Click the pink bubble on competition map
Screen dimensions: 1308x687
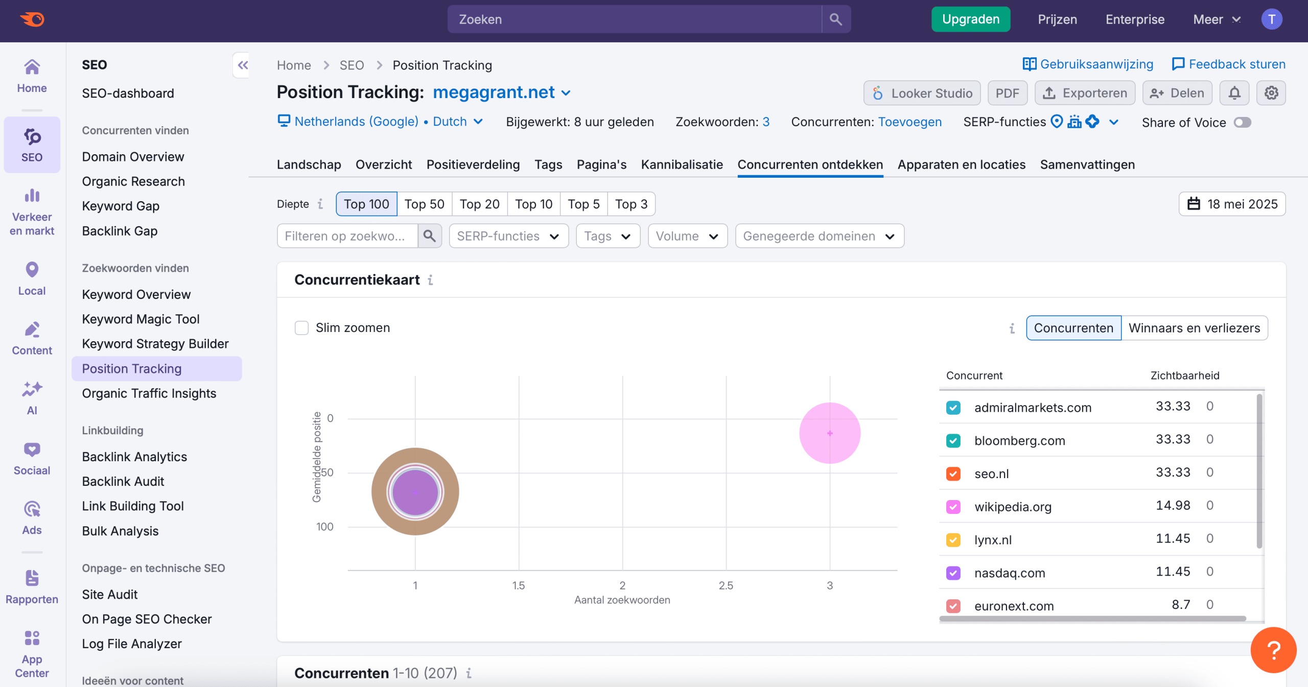[830, 433]
